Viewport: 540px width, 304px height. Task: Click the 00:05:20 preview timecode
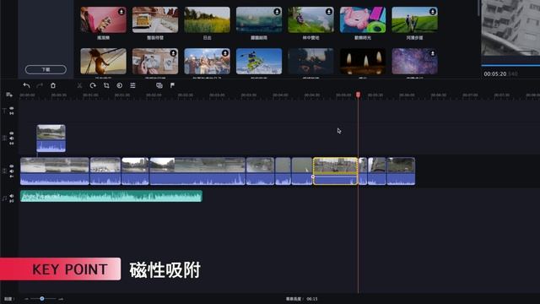pyautogui.click(x=495, y=74)
